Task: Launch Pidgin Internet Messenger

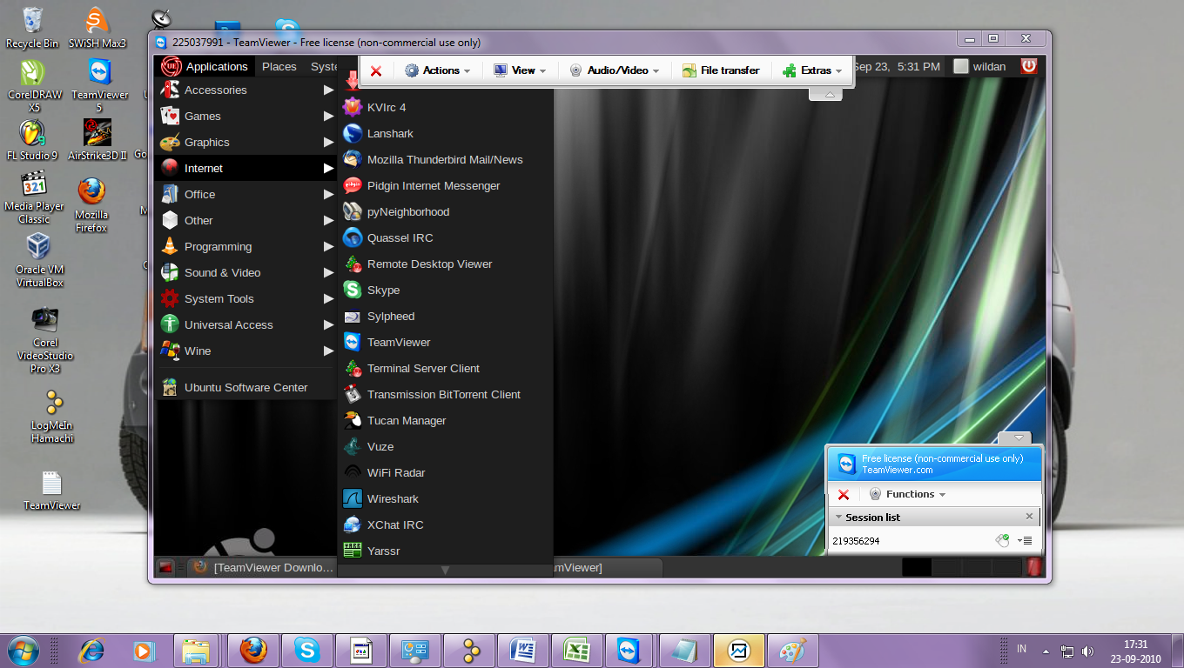Action: (x=445, y=185)
